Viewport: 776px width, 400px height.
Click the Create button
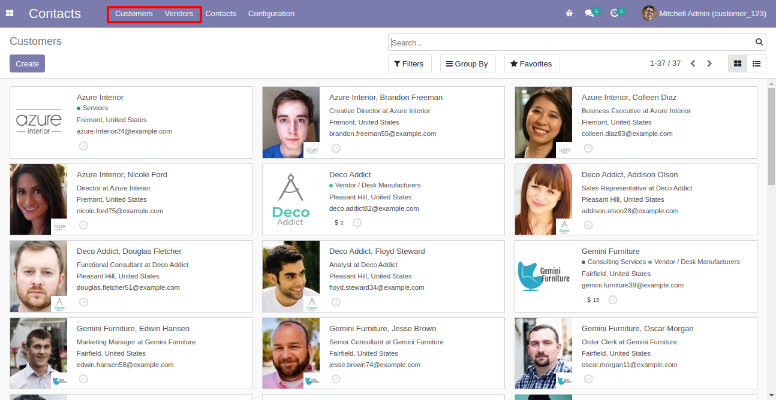click(x=27, y=63)
